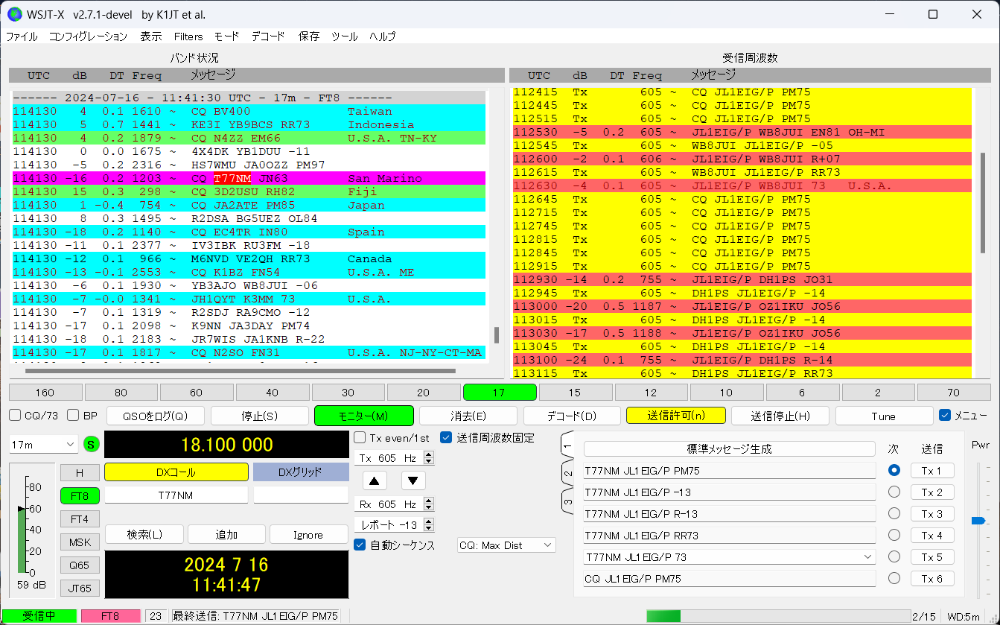Image resolution: width=1000 pixels, height=625 pixels.
Task: Adjust the レポート -13 spin box
Action: coord(395,525)
